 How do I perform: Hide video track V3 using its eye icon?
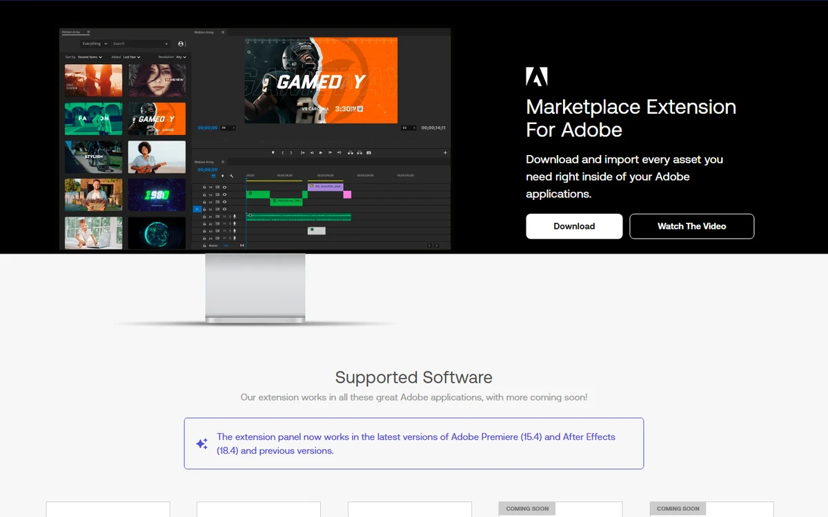click(x=224, y=194)
